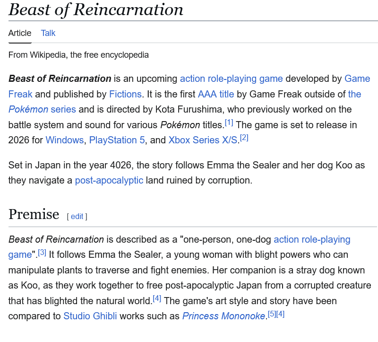Image resolution: width=378 pixels, height=342 pixels.
Task: Switch to the Talk tab
Action: pyautogui.click(x=48, y=33)
